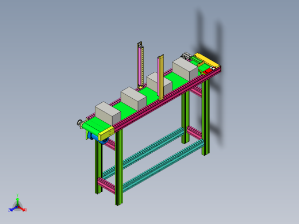Screen dimensions: 299x224
Task: Select the gray cylinder actuator at far end
Action: [x=186, y=56]
